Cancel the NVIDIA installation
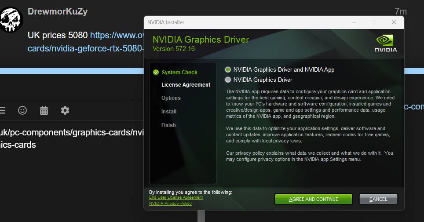Viewport: 424px width, 222px height. point(378,199)
